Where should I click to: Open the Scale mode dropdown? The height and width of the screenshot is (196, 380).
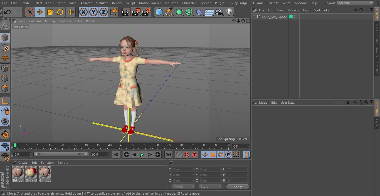coord(210,187)
